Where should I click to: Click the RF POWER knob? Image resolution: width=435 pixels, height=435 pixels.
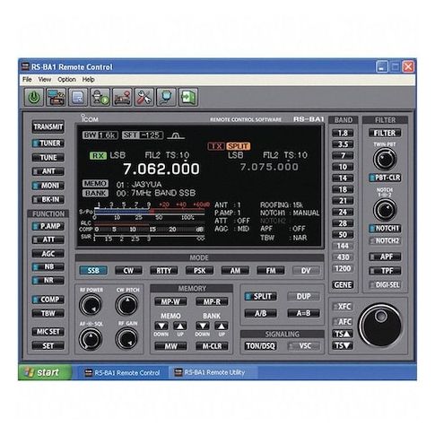click(x=91, y=305)
